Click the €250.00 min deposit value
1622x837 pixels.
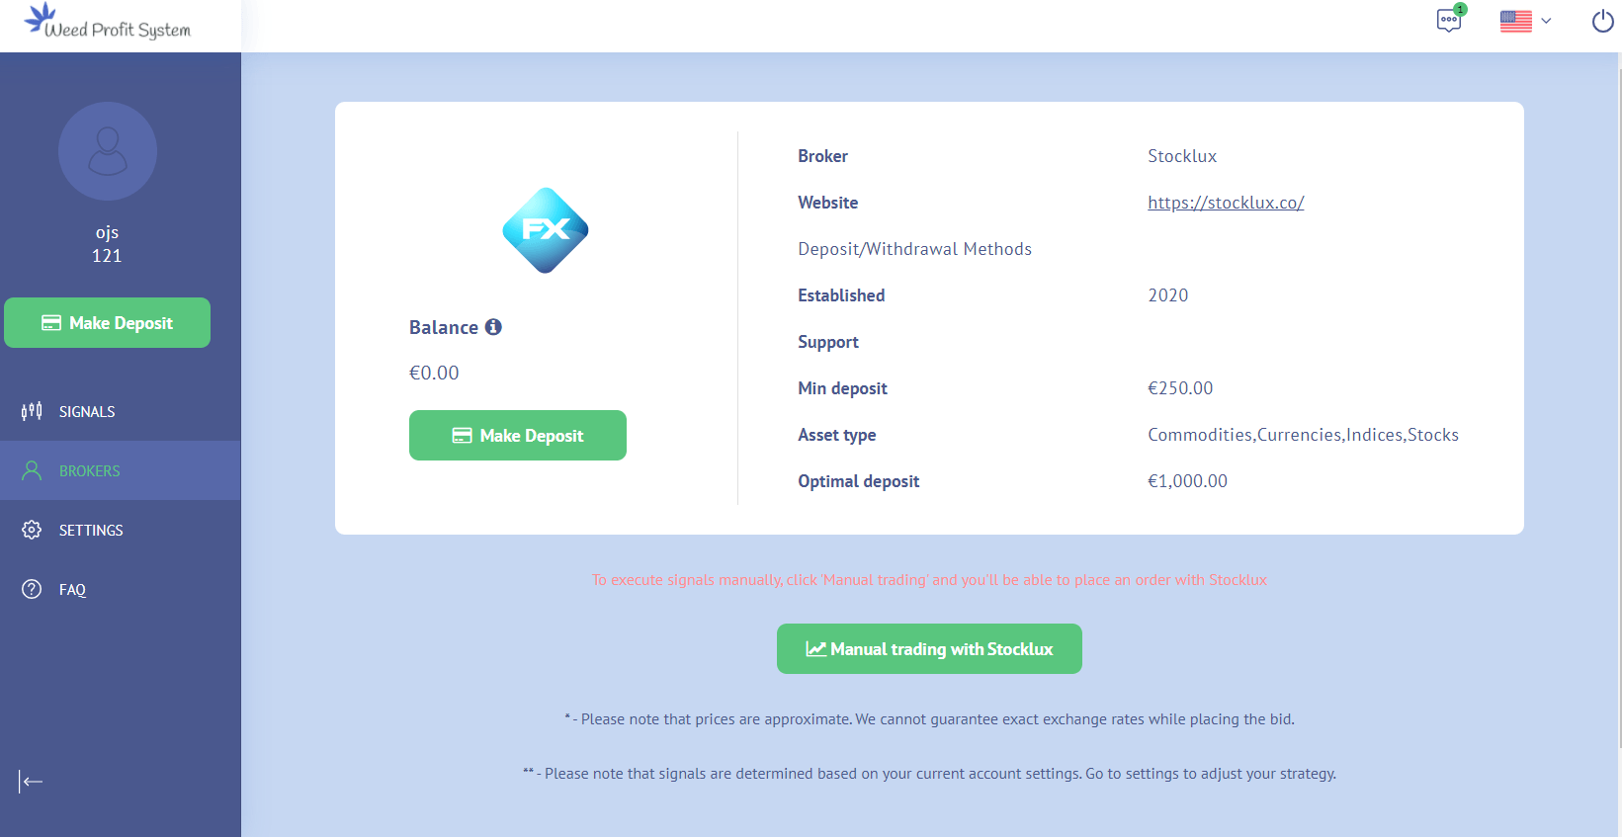[1180, 388]
